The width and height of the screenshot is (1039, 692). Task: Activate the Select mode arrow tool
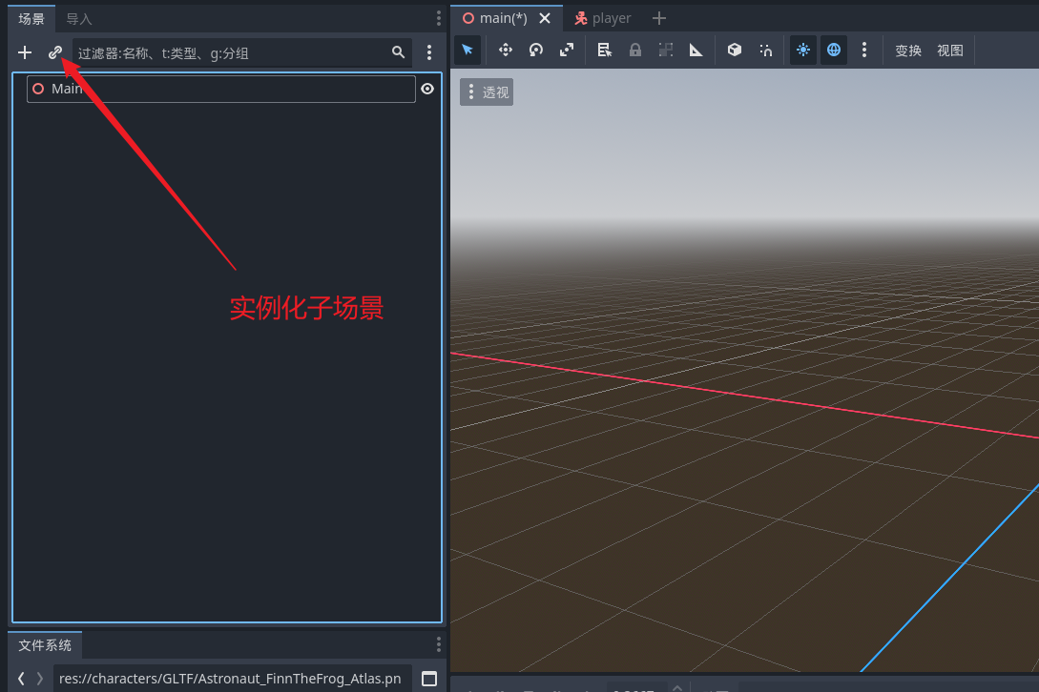(468, 51)
